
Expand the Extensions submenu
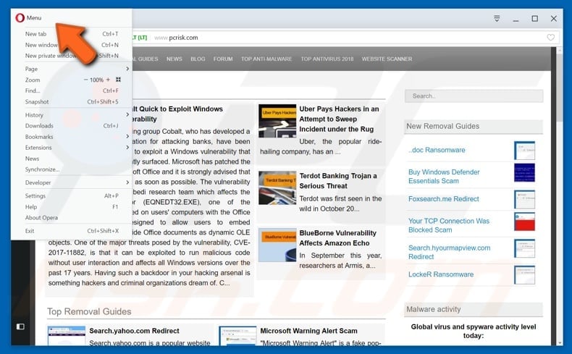click(75, 148)
